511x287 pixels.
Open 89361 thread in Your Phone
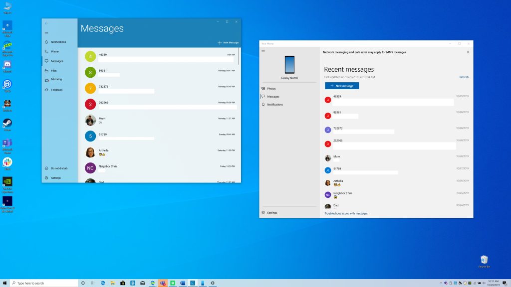(x=397, y=115)
